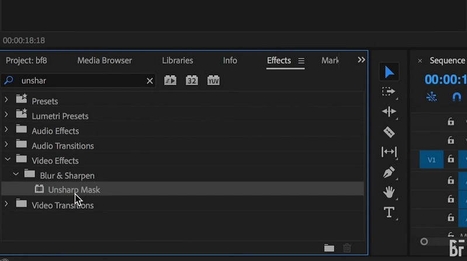Screen dimensions: 467x261
Task: Open the Libraries tab
Action: [177, 61]
